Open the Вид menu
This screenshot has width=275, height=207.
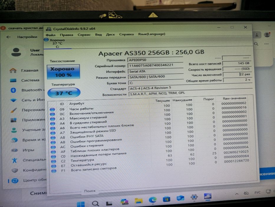pos(98,35)
